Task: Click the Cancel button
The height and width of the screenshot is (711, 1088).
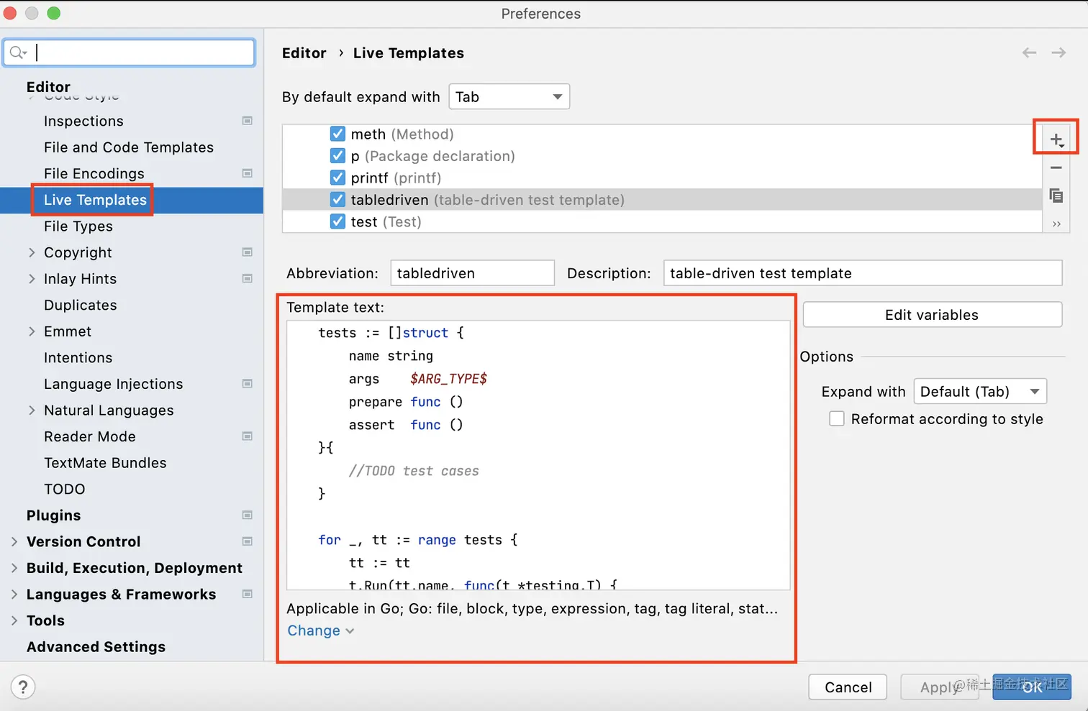Action: 848,687
